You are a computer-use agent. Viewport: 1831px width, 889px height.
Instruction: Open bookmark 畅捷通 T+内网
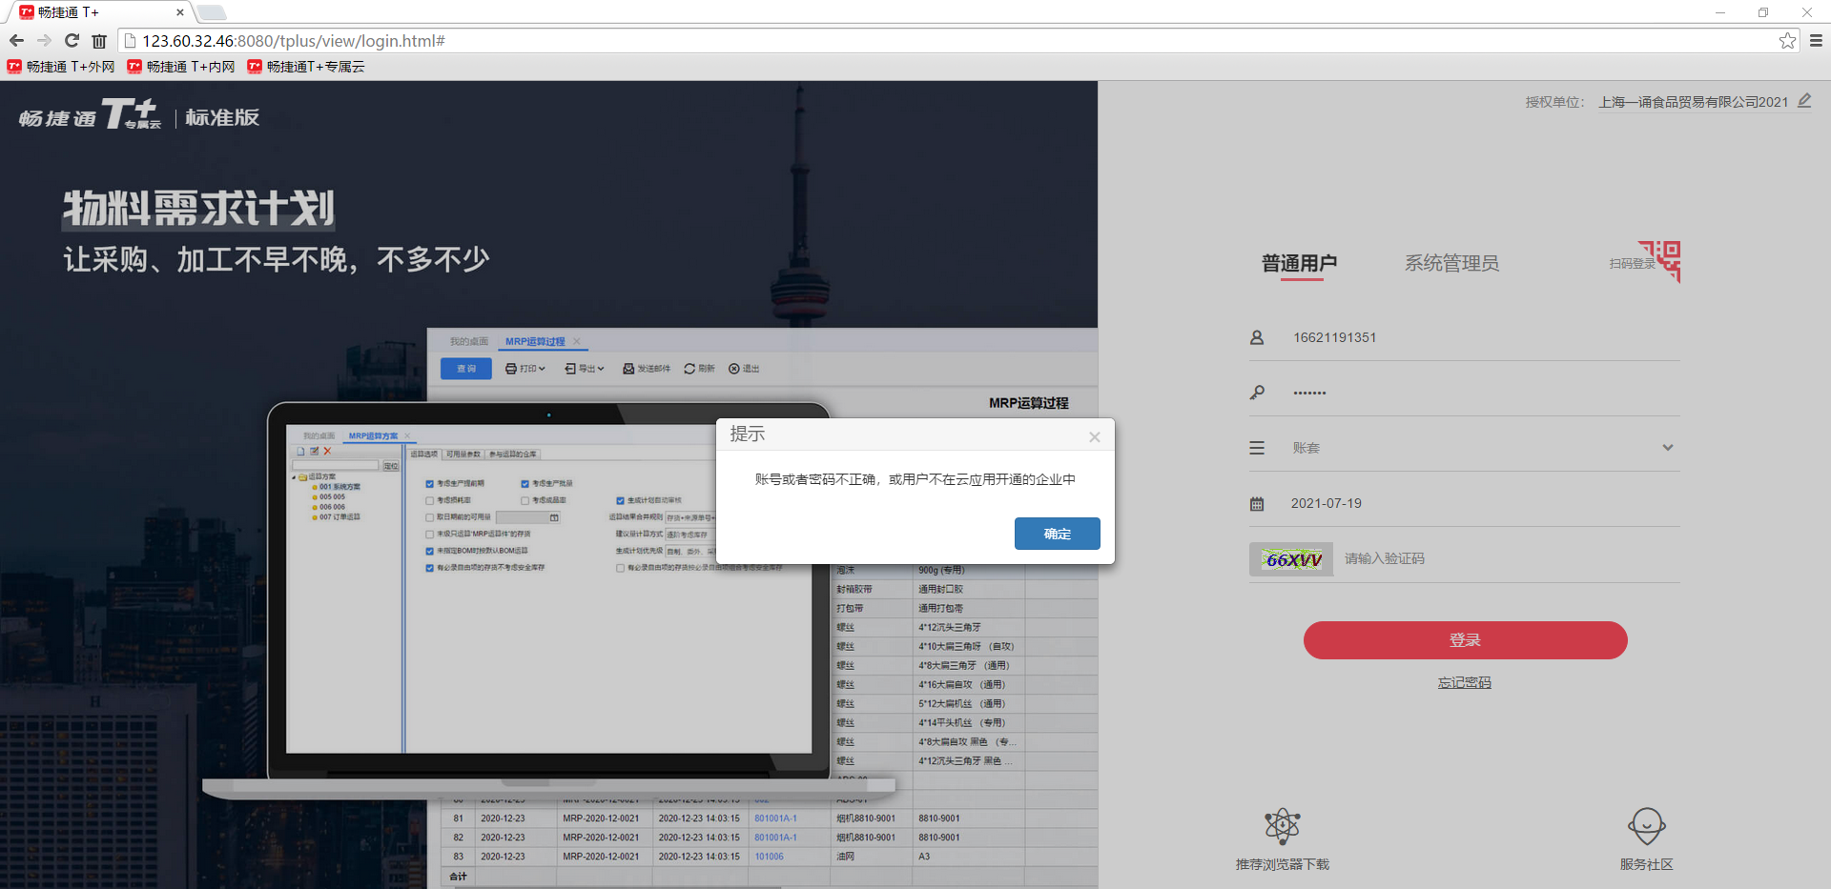181,67
